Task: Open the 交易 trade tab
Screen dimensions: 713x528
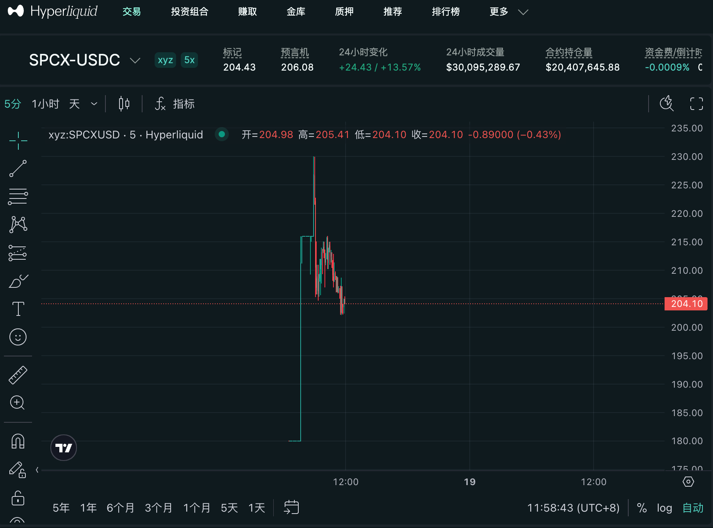Action: coord(132,12)
